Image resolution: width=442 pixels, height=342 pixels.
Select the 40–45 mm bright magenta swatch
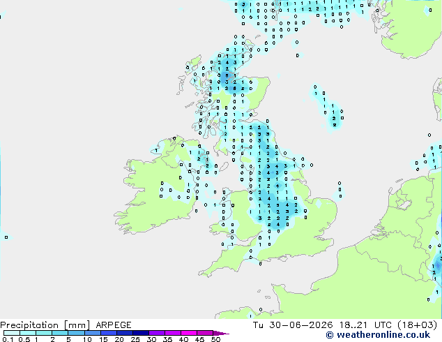[x=189, y=333]
